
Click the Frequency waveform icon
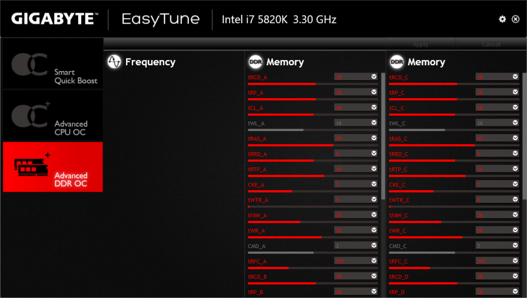114,62
